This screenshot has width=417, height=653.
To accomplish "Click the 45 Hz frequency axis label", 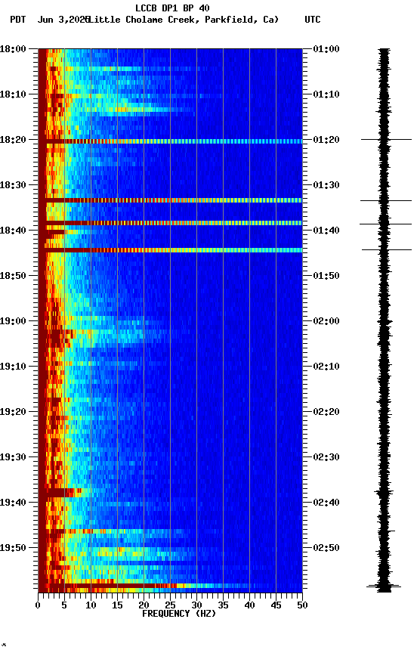I will (276, 605).
